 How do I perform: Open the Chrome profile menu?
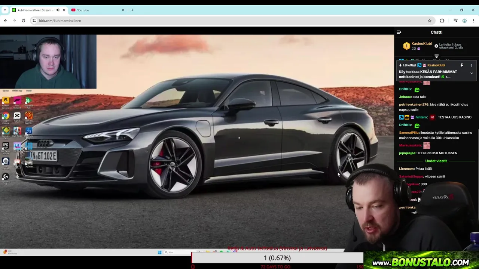click(x=464, y=21)
